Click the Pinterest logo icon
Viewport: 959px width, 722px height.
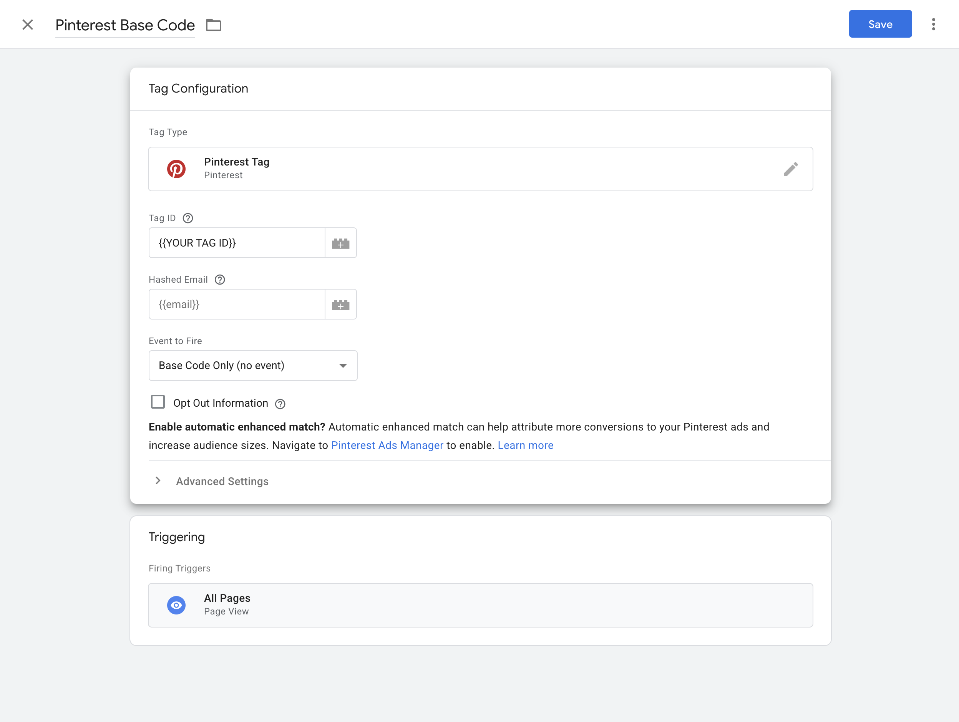point(176,169)
